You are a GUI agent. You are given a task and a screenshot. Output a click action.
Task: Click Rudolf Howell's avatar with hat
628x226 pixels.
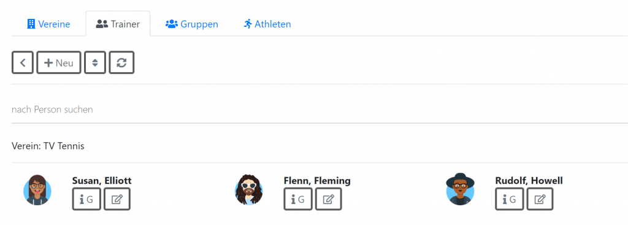click(460, 189)
